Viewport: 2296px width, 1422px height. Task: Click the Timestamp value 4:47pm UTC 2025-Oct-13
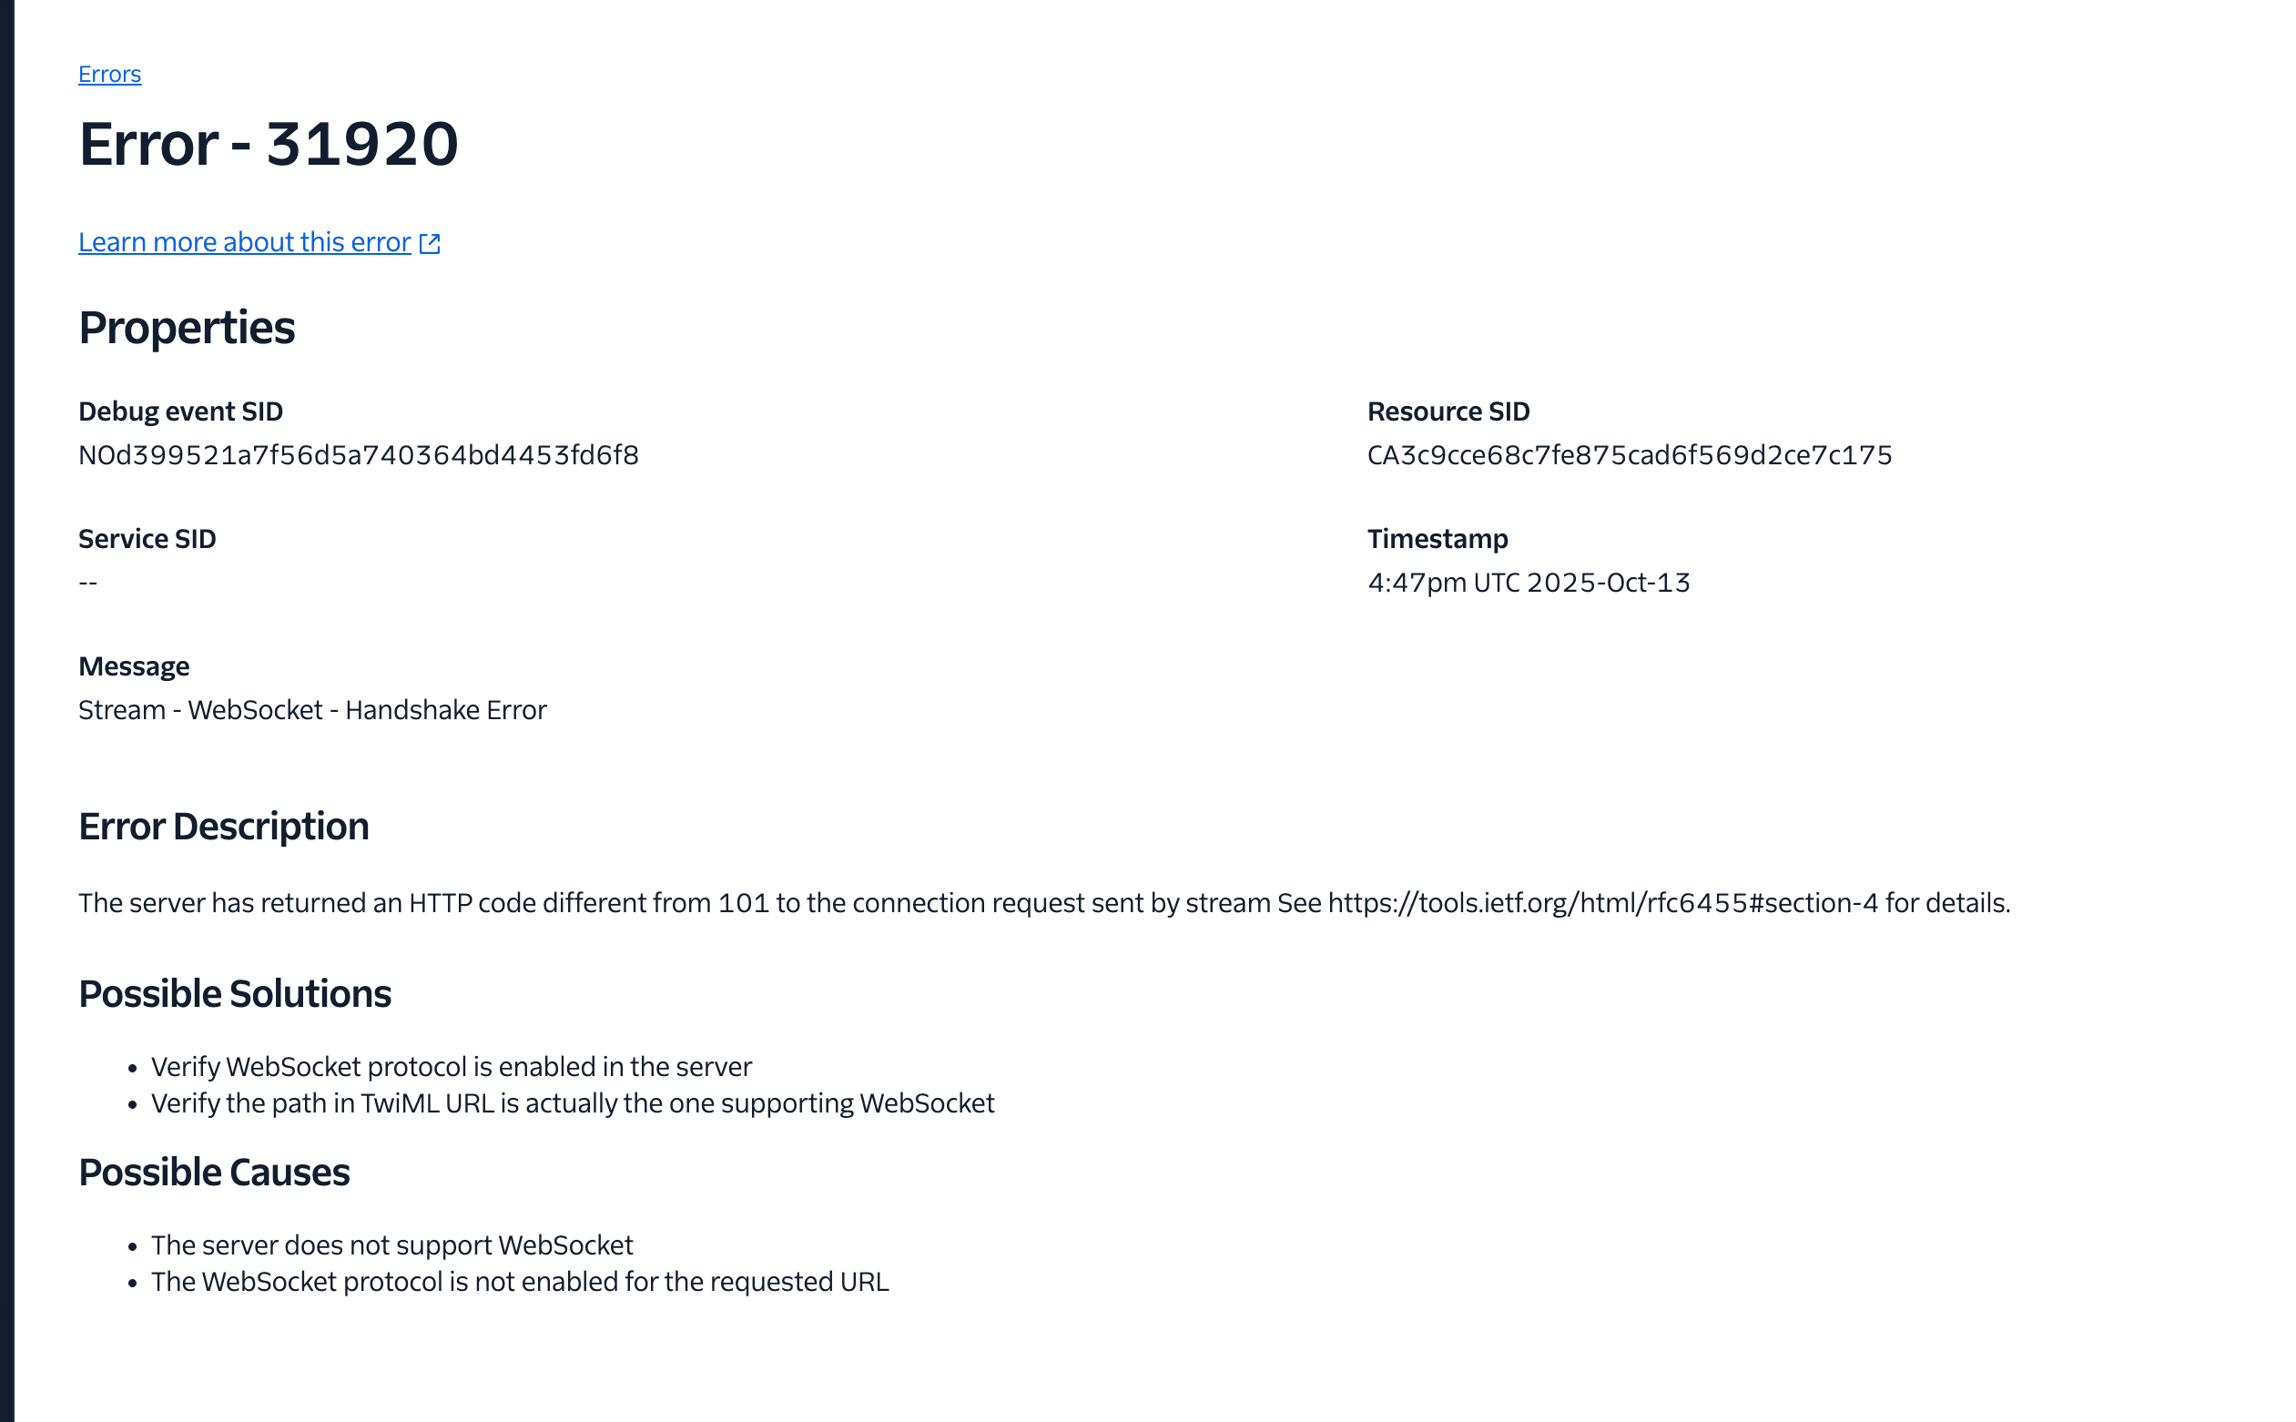1528,584
